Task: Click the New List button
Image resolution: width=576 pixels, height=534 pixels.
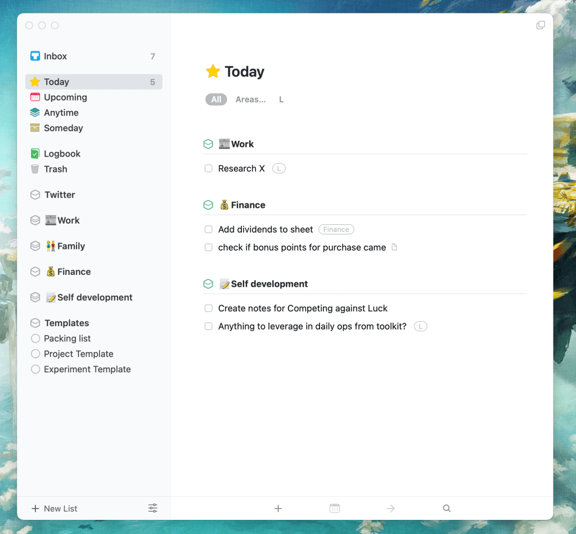Action: pyautogui.click(x=55, y=508)
